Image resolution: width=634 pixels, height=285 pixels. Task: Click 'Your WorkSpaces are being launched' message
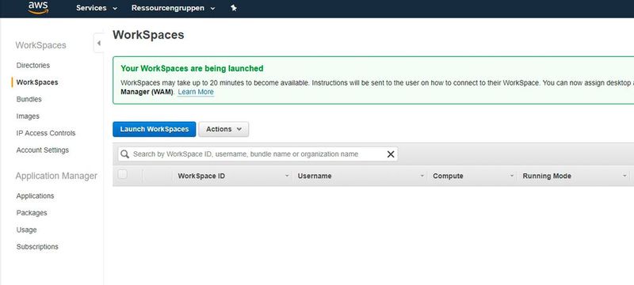pyautogui.click(x=192, y=69)
